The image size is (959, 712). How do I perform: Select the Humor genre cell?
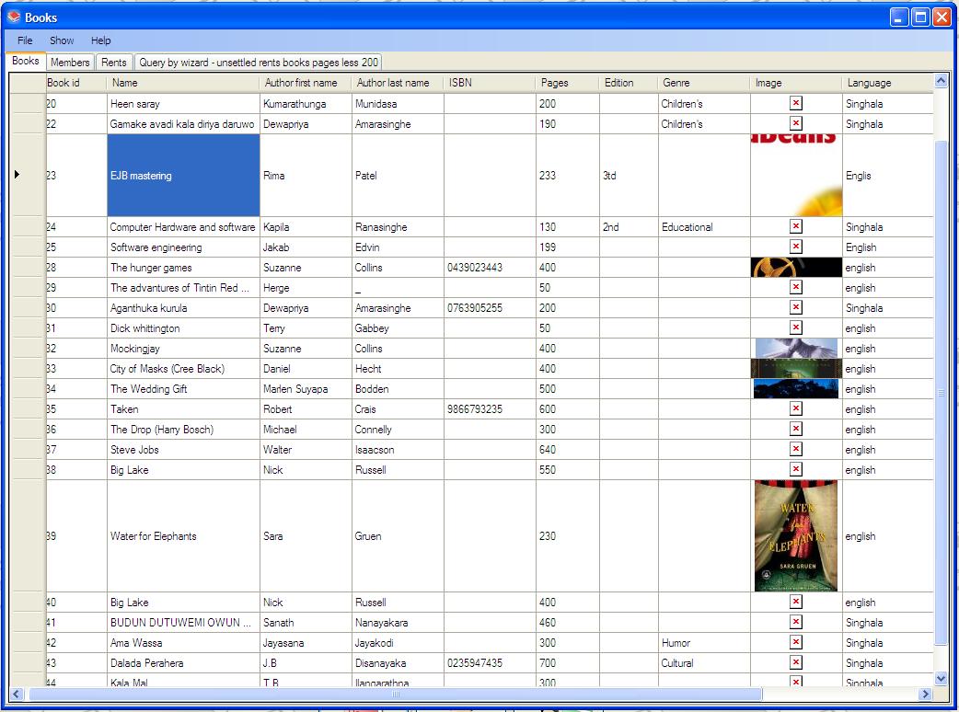coord(705,642)
